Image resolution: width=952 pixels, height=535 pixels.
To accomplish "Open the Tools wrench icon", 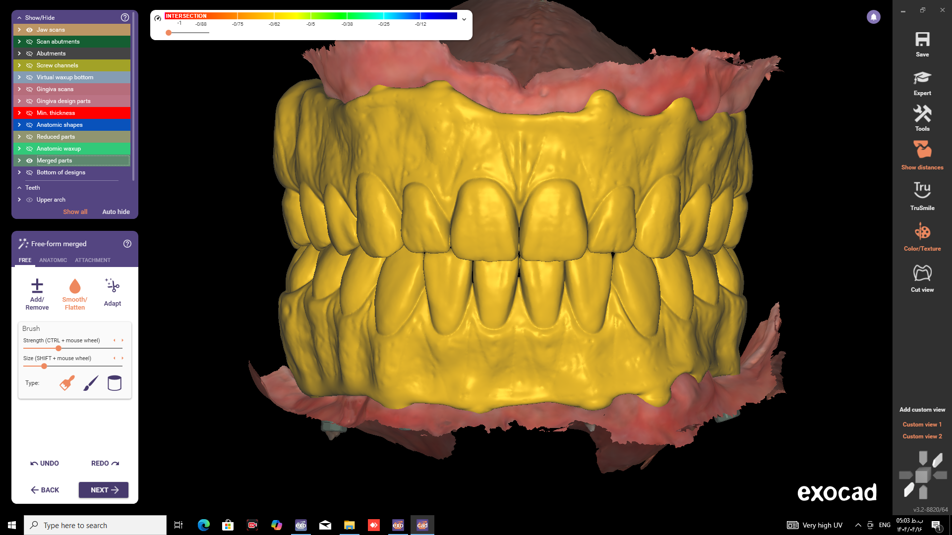I will click(922, 114).
